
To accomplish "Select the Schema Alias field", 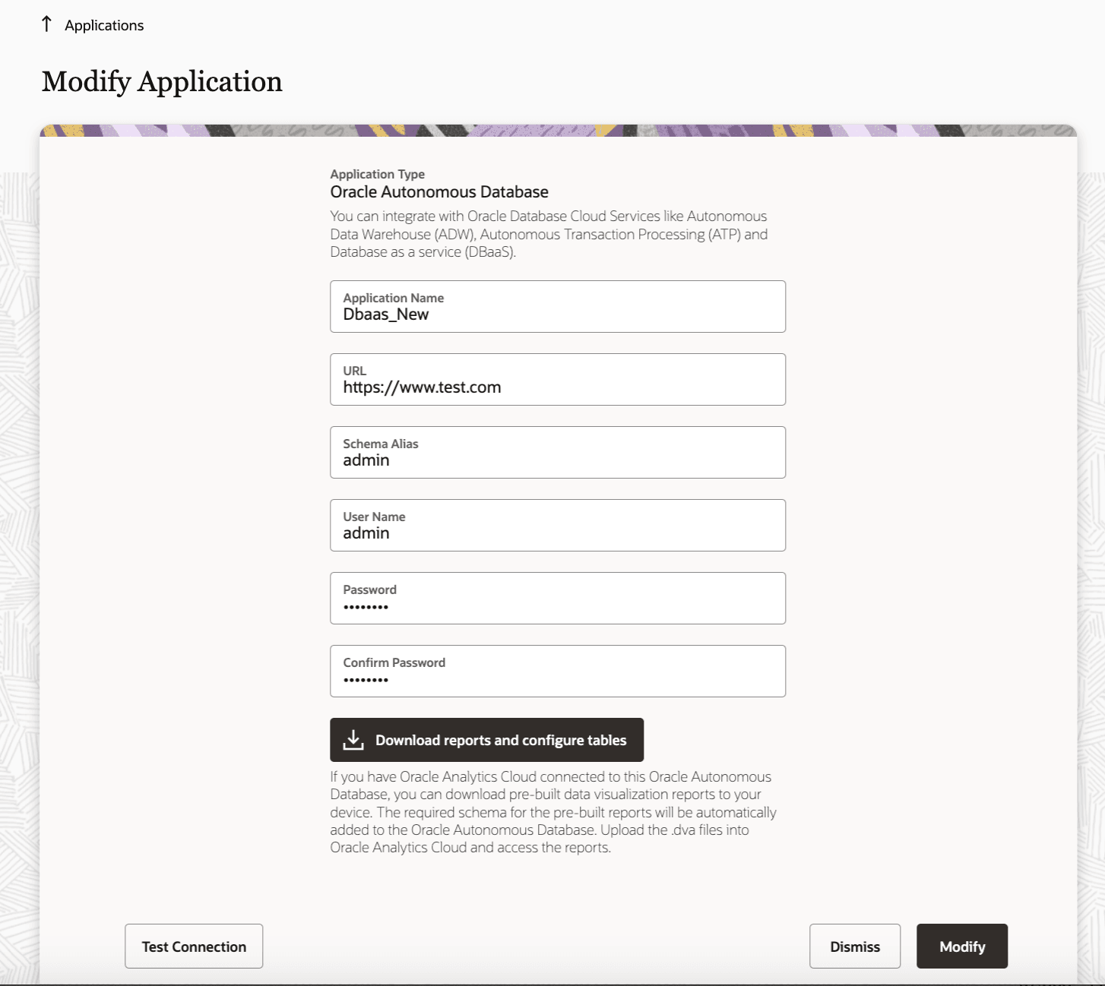I will click(557, 453).
